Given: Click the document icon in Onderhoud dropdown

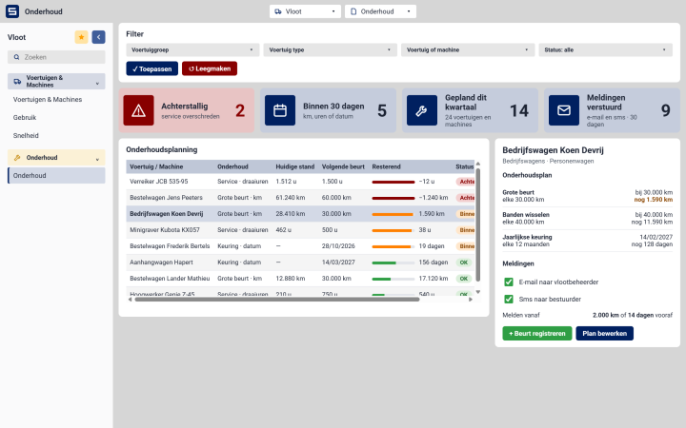Looking at the screenshot, I should click(x=353, y=11).
